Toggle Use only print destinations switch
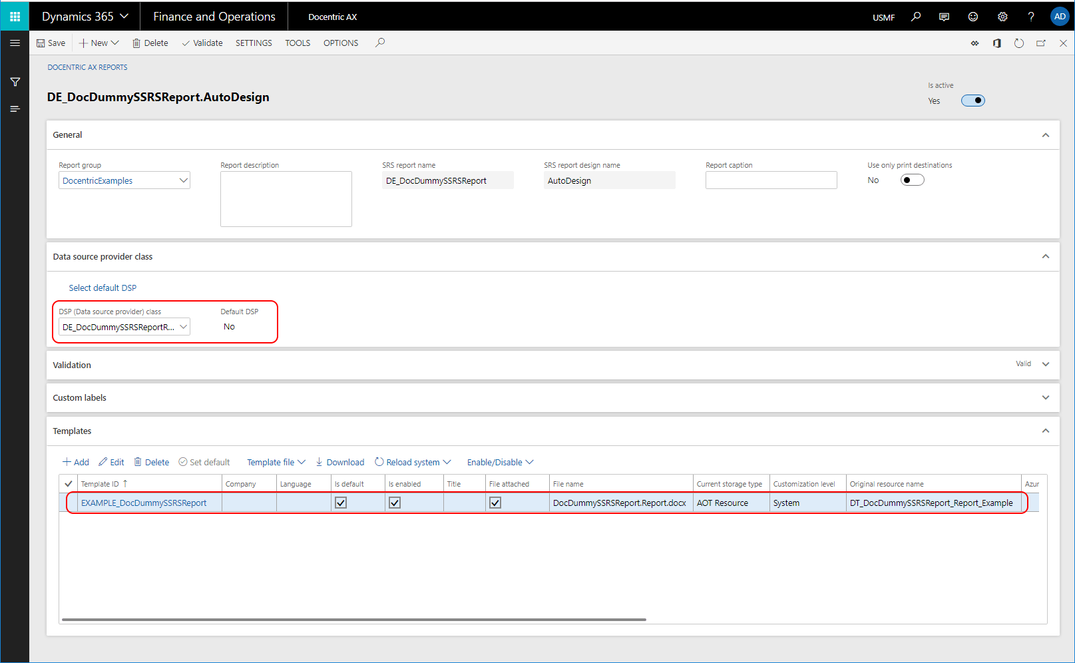 [x=912, y=180]
